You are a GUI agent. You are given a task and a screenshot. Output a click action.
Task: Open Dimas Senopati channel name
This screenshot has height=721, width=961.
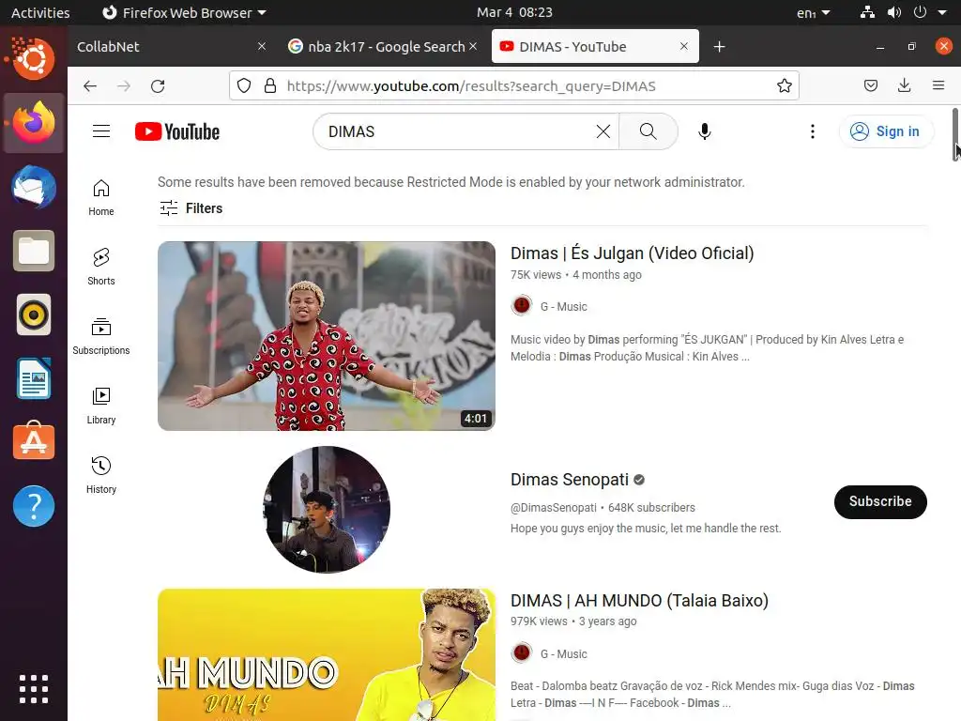570,480
